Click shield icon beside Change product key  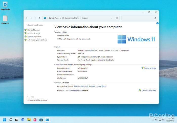(140, 90)
